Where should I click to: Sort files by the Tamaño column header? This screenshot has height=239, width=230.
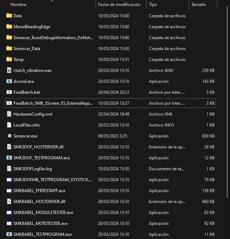199,5
